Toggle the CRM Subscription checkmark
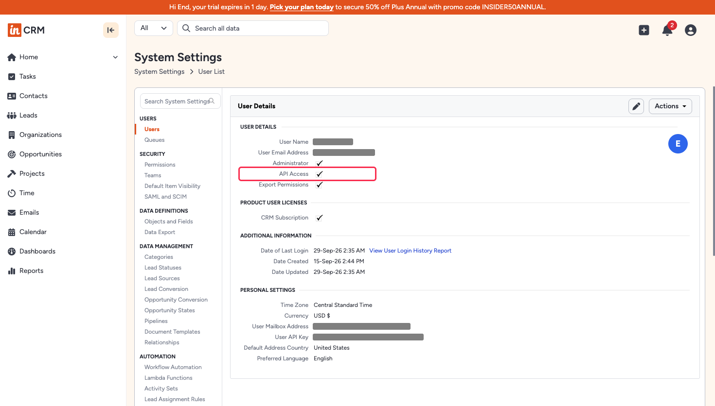Screen dimensions: 715x406 tap(320, 218)
